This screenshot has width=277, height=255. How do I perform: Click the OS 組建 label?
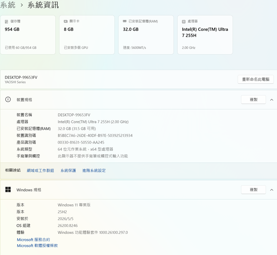tap(23, 225)
